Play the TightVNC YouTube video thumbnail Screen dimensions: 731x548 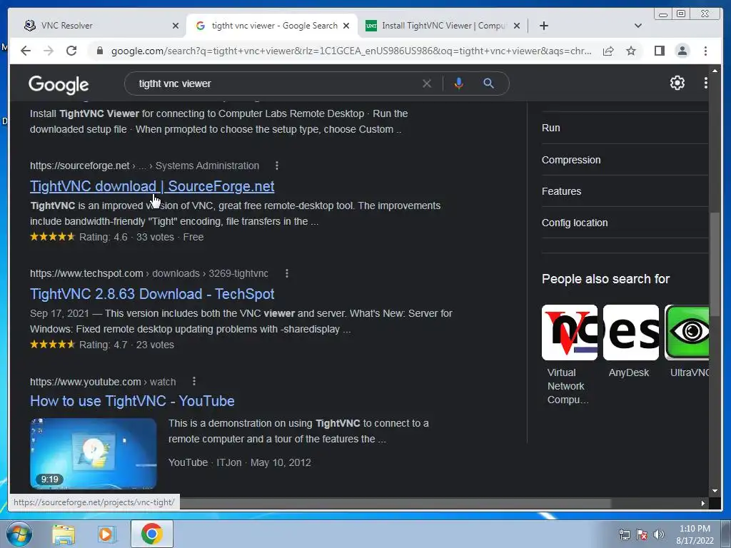click(94, 453)
